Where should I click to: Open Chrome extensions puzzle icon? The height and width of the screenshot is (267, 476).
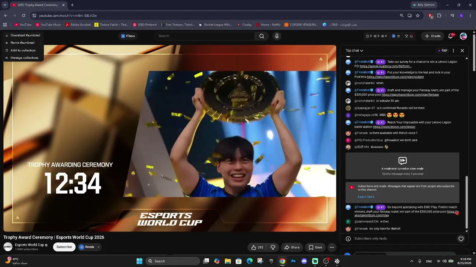439,16
